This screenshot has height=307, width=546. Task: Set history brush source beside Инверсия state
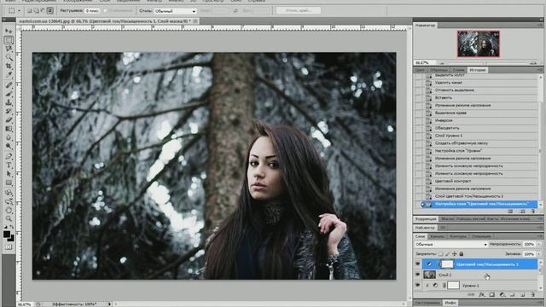(418, 120)
